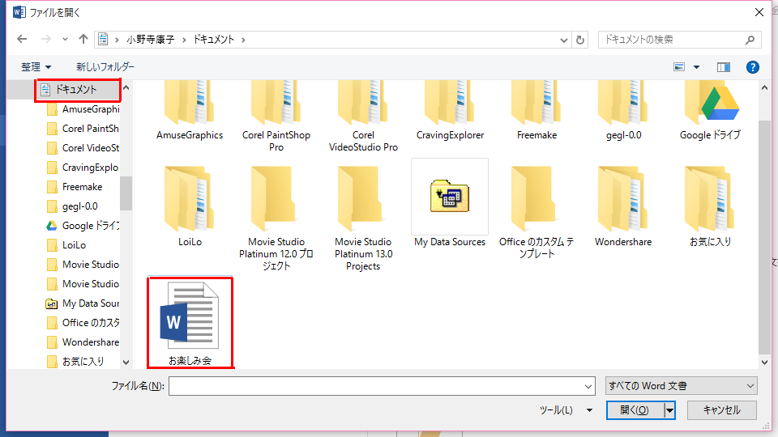
Task: Open the 整理 menu
Action: tap(36, 67)
